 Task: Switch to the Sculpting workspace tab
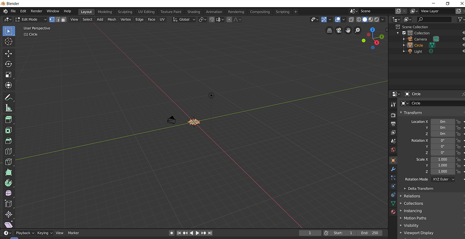click(x=125, y=12)
